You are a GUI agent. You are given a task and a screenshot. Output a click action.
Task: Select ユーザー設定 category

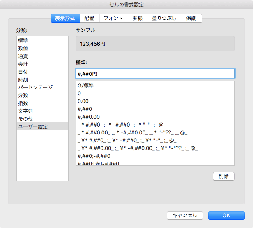click(x=42, y=127)
